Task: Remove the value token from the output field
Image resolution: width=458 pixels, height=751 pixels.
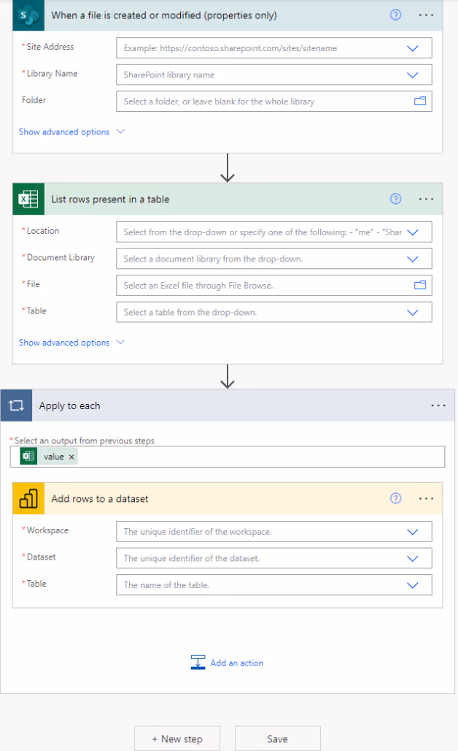Action: [x=71, y=457]
